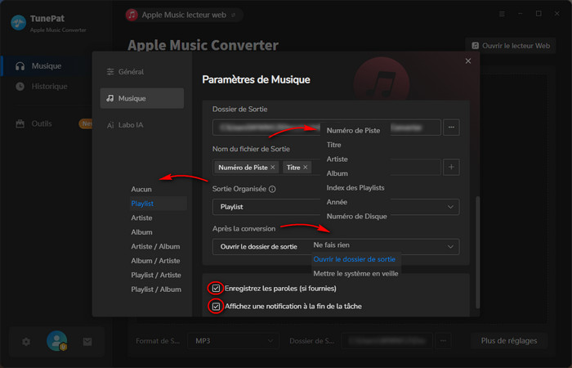Select Ouvrir le dossier de sortie option
This screenshot has width=572, height=368.
point(355,259)
